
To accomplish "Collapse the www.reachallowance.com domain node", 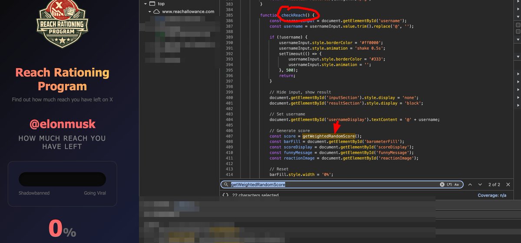I will [150, 12].
